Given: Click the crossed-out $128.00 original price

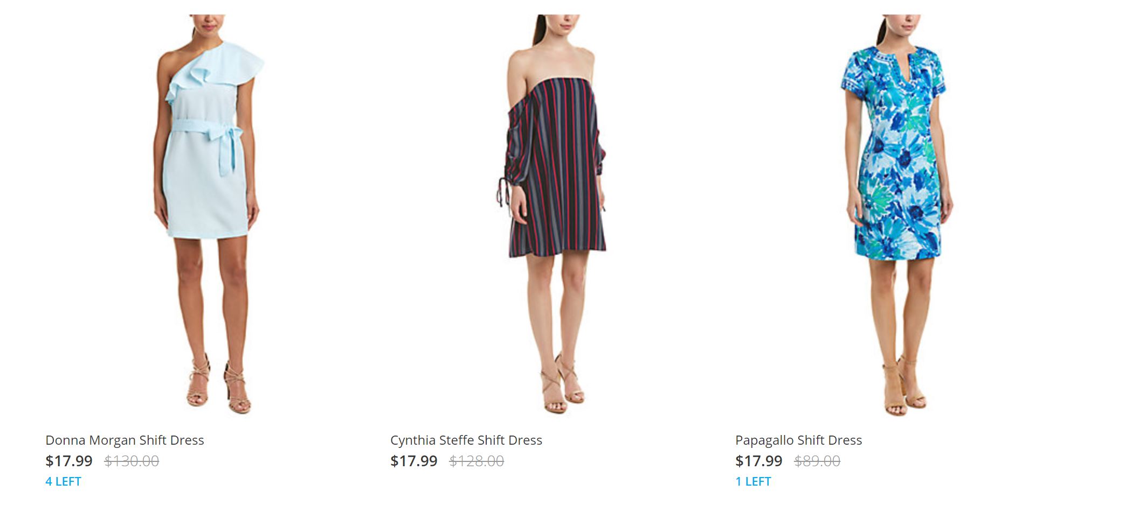Looking at the screenshot, I should click(476, 461).
